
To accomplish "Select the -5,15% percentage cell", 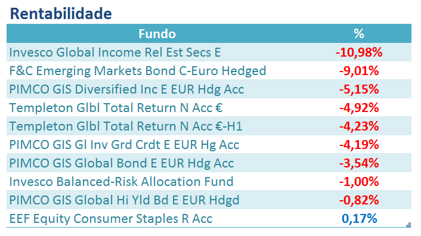I will pyautogui.click(x=359, y=89).
